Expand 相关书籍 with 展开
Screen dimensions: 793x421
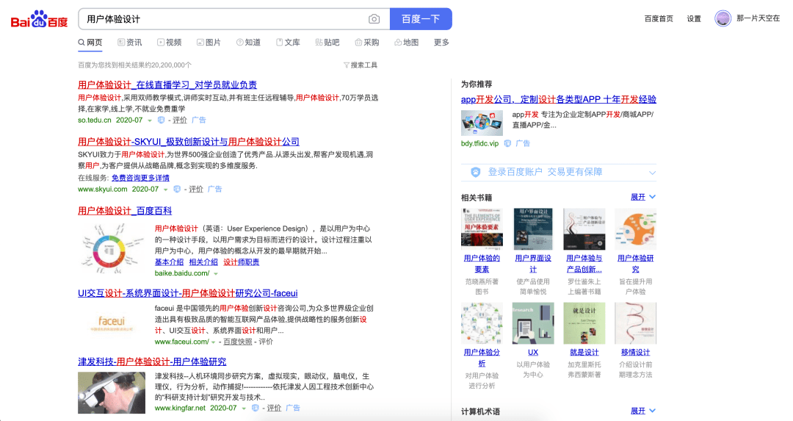642,198
